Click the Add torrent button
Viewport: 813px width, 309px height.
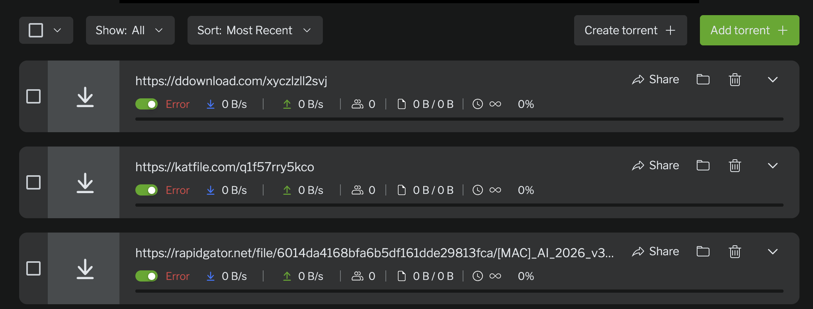749,30
